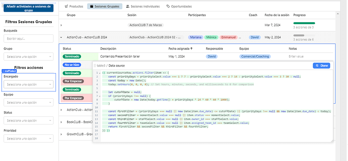This screenshot has height=161, width=348.
Task: Click the Done button in Data source editor
Action: pos(321,65)
